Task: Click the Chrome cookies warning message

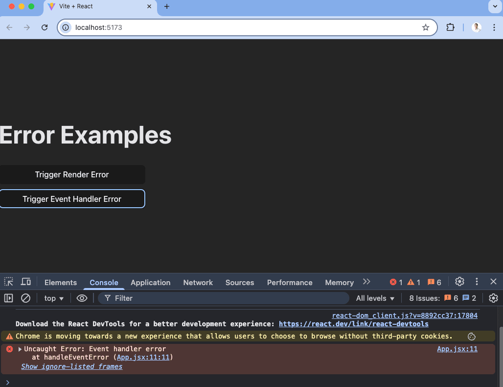Action: point(234,336)
